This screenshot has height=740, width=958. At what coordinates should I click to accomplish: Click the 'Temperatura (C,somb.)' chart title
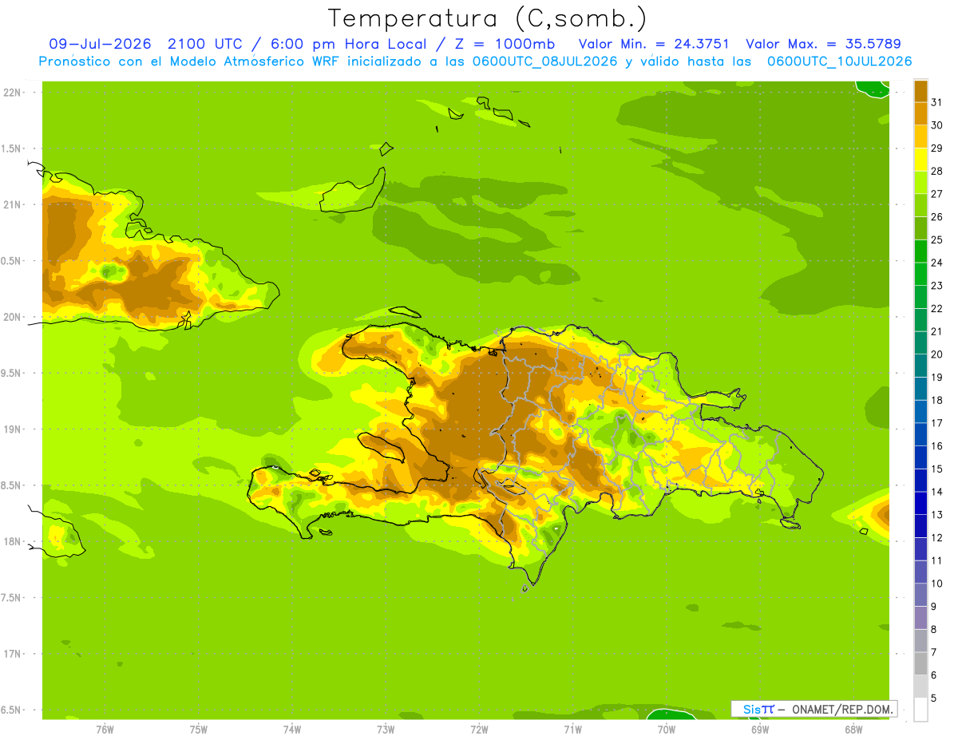click(x=487, y=18)
